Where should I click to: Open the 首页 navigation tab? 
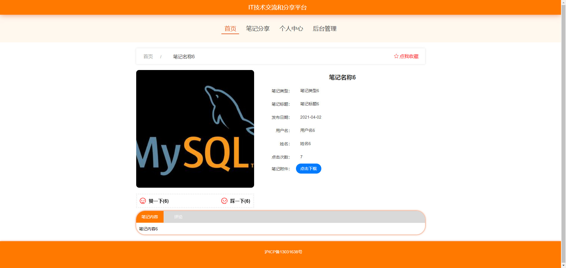(x=230, y=29)
